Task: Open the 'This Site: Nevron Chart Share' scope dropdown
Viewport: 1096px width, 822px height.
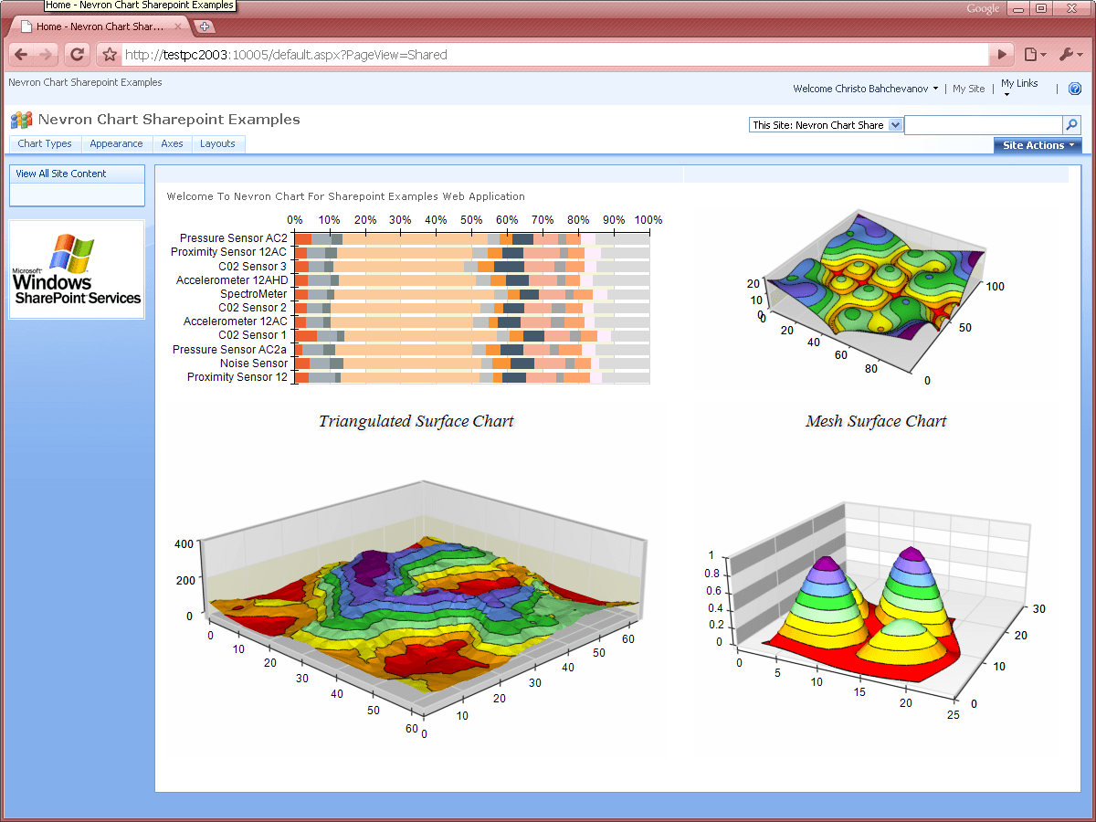Action: (826, 125)
